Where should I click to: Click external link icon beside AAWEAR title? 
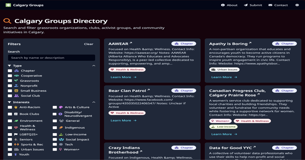point(131,43)
